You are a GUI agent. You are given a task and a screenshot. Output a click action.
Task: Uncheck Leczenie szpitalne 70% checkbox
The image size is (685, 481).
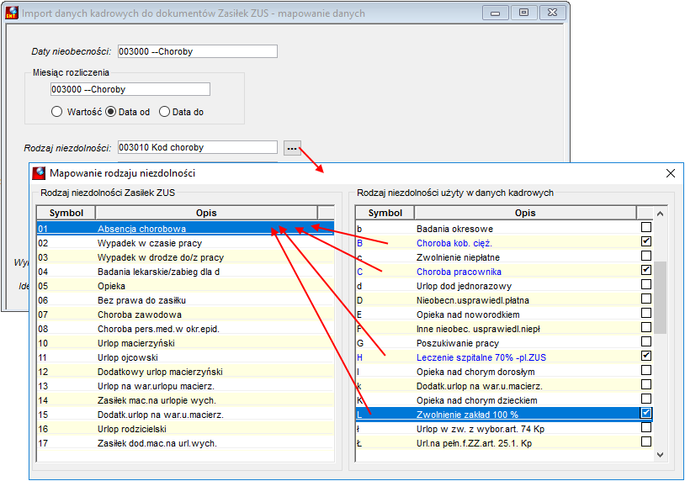pos(646,357)
